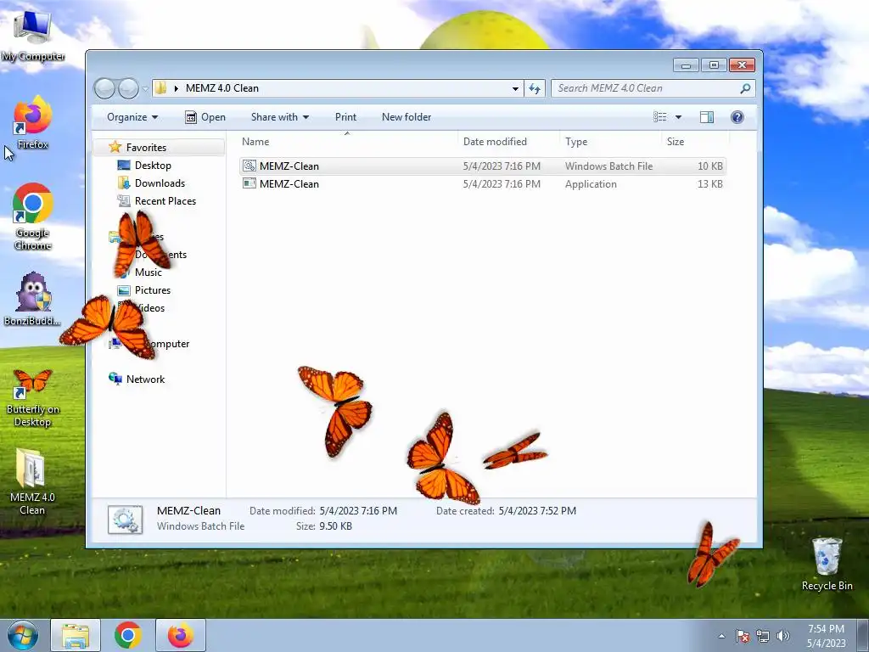Click the Application type cell

tap(591, 184)
